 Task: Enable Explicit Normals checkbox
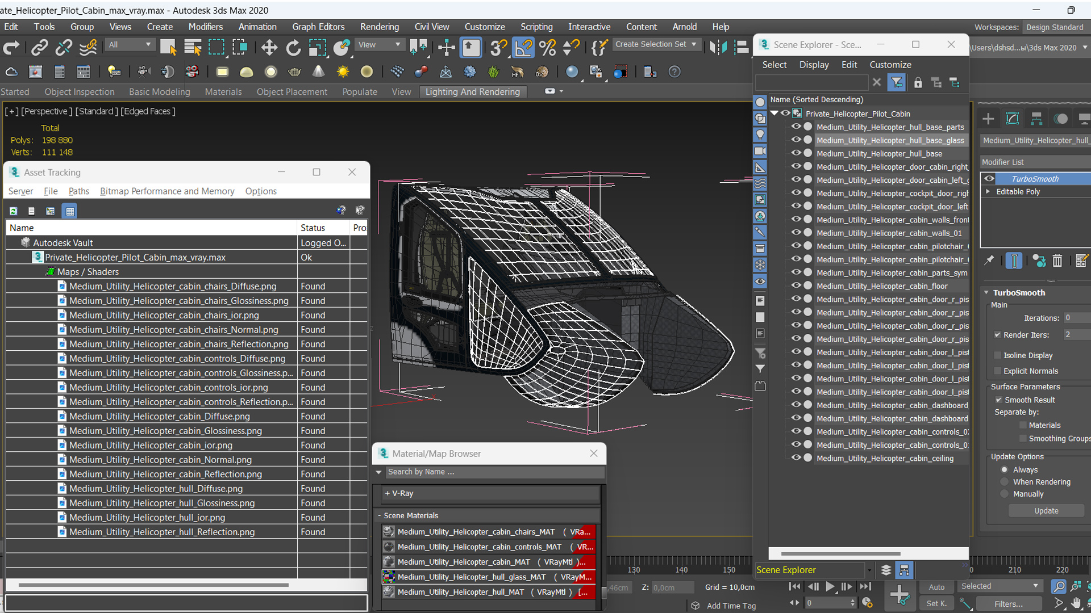coord(997,371)
